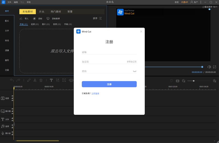Close the Wind Cut register dialog
Screen dimensions: 219x143
141,32
